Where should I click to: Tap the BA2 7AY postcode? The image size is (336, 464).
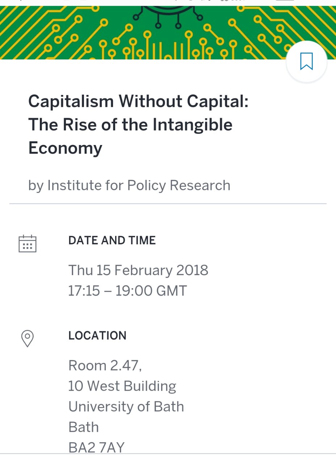[96, 448]
